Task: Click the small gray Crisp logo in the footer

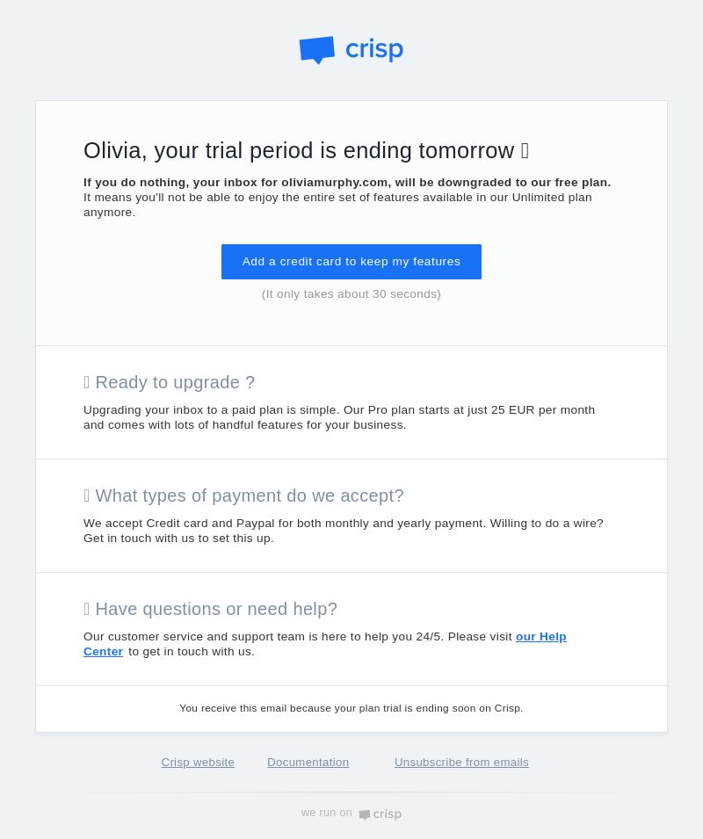Action: [380, 814]
